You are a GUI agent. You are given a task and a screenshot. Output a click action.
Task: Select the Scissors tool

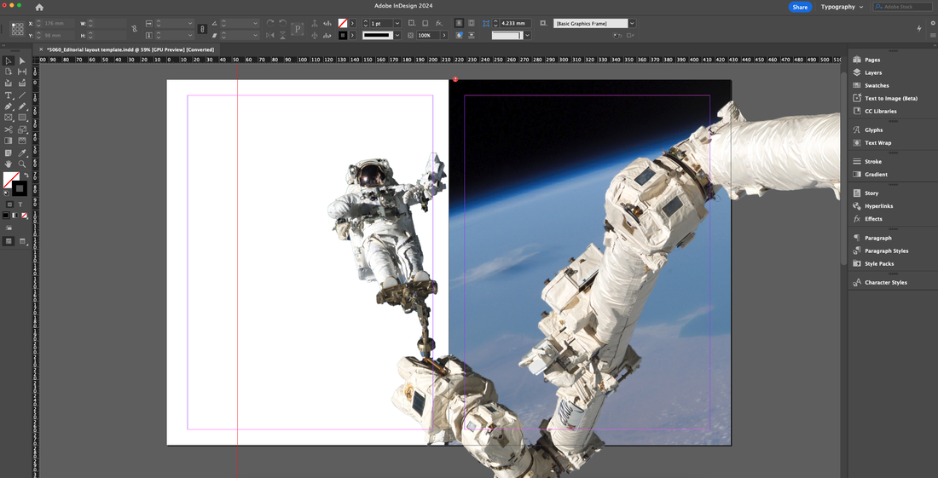click(x=9, y=130)
